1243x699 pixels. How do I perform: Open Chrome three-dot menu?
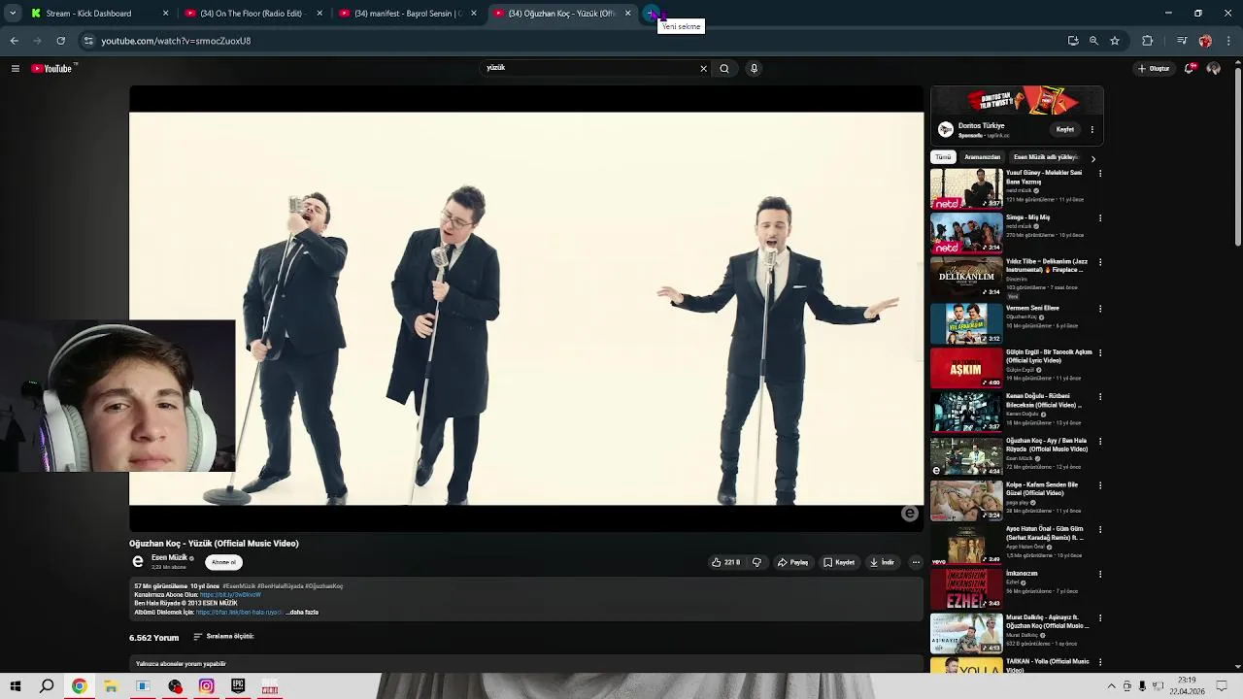pos(1229,41)
